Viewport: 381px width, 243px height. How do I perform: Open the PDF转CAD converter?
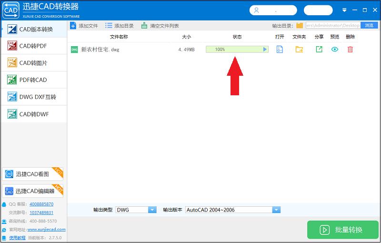tap(34, 80)
